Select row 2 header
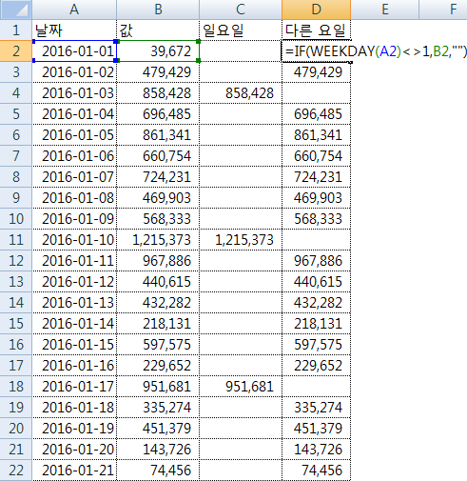467x481 pixels. 16,51
